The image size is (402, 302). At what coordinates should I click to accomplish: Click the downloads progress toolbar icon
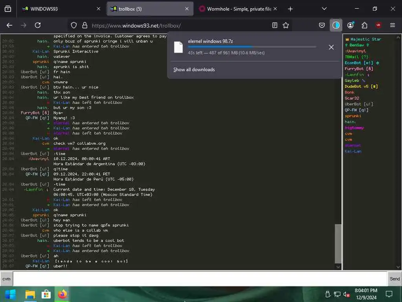tap(336, 25)
